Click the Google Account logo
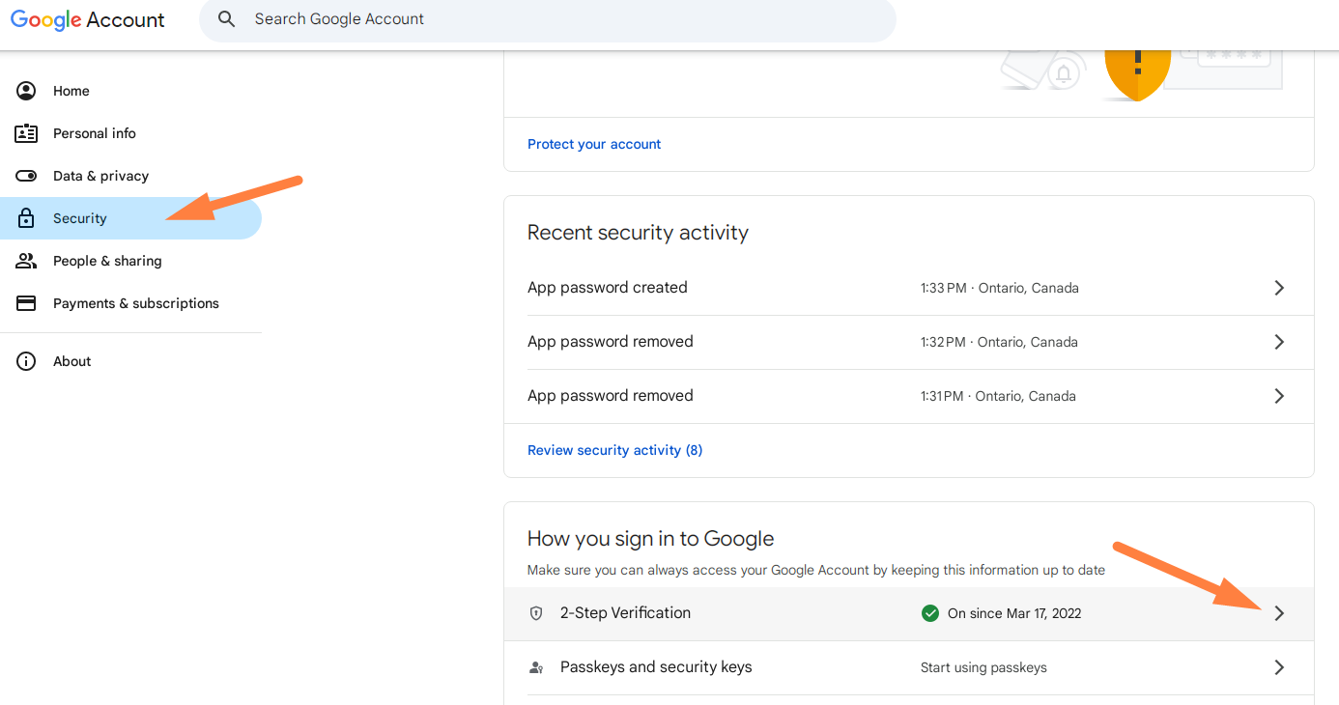This screenshot has width=1339, height=705. click(x=88, y=20)
